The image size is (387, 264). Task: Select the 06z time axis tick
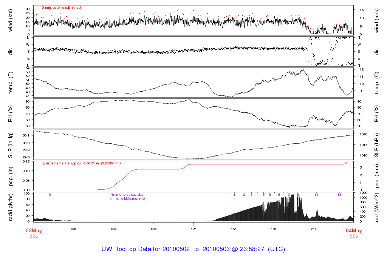[x=113, y=229]
